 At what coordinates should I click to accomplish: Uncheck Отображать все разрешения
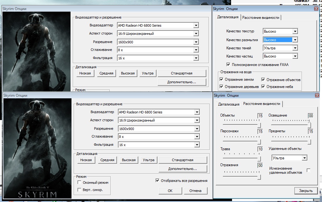(x=158, y=181)
